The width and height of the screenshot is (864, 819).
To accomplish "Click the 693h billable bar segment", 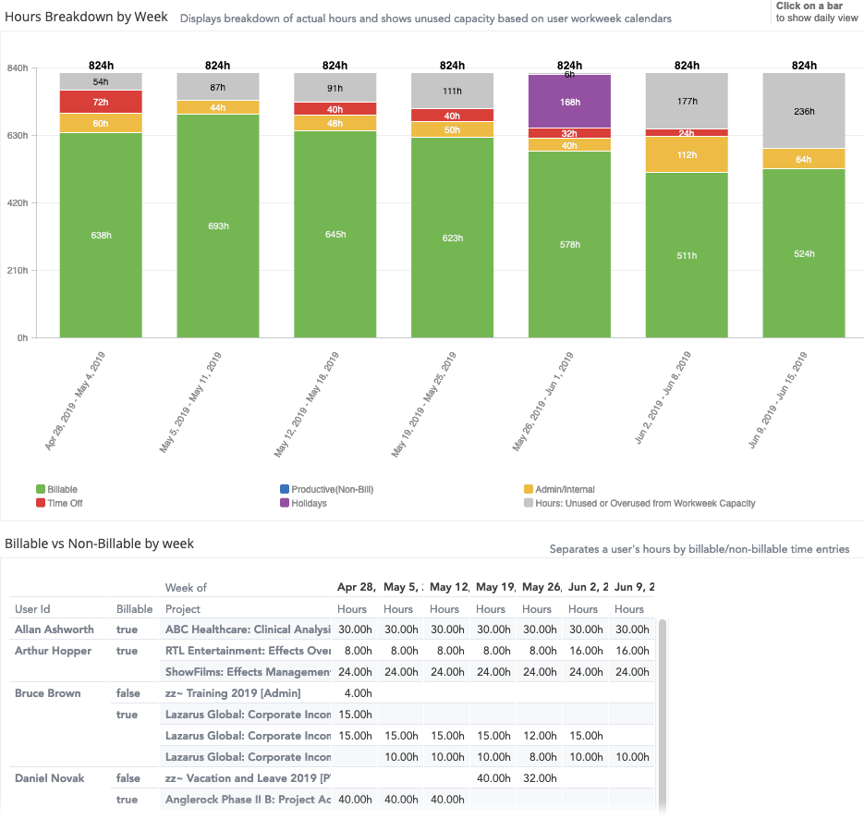I will tap(218, 226).
